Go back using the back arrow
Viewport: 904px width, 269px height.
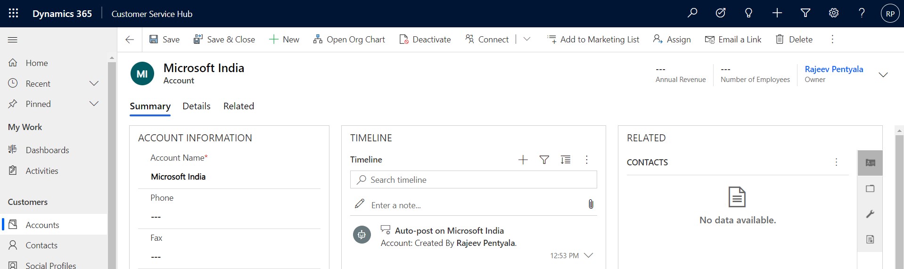[130, 40]
